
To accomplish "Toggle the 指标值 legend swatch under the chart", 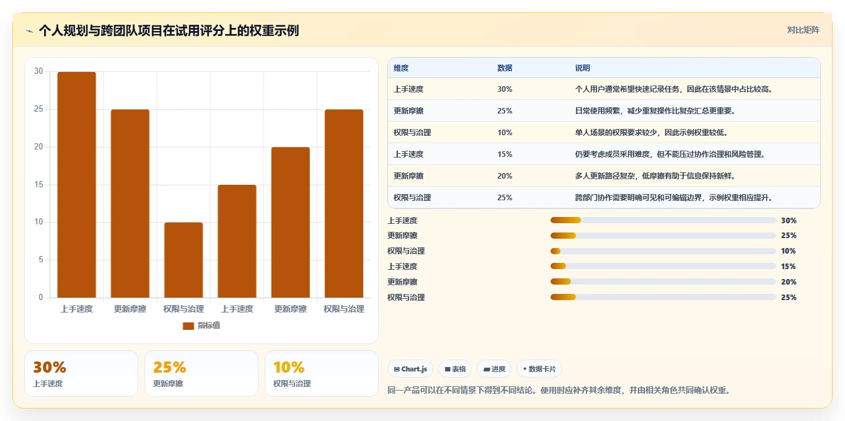I will [x=188, y=326].
